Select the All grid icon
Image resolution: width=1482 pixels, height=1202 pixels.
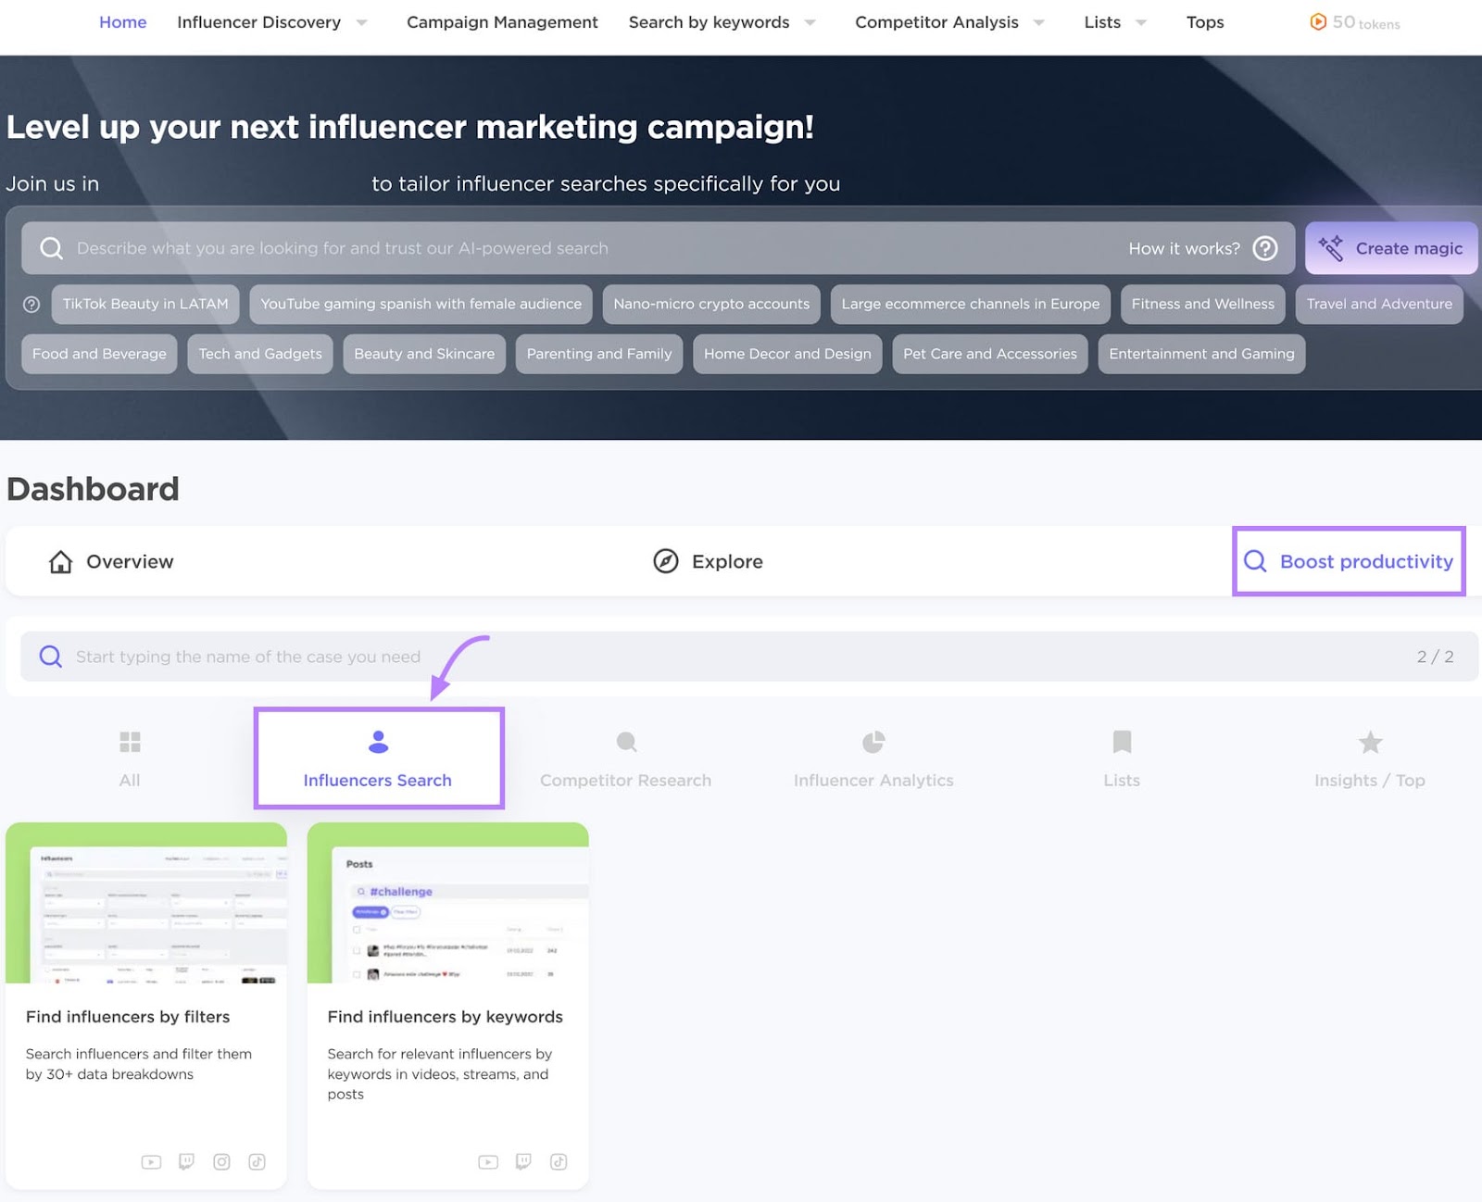coord(130,741)
